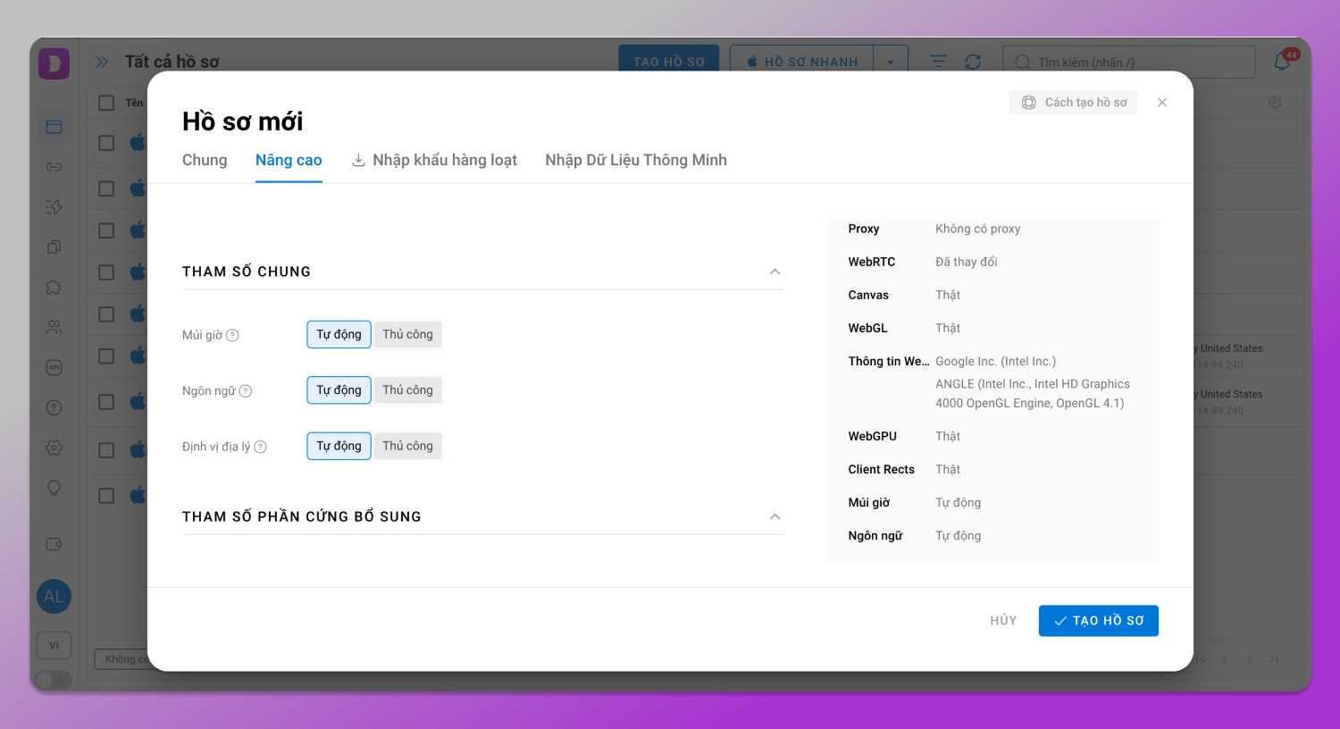Click the AL user avatar
Viewport: 1340px width, 729px height.
pos(54,597)
